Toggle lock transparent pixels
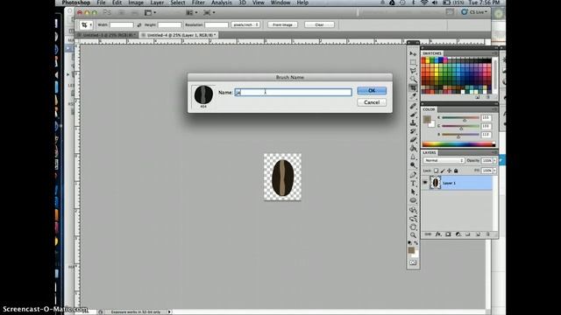 coord(436,171)
